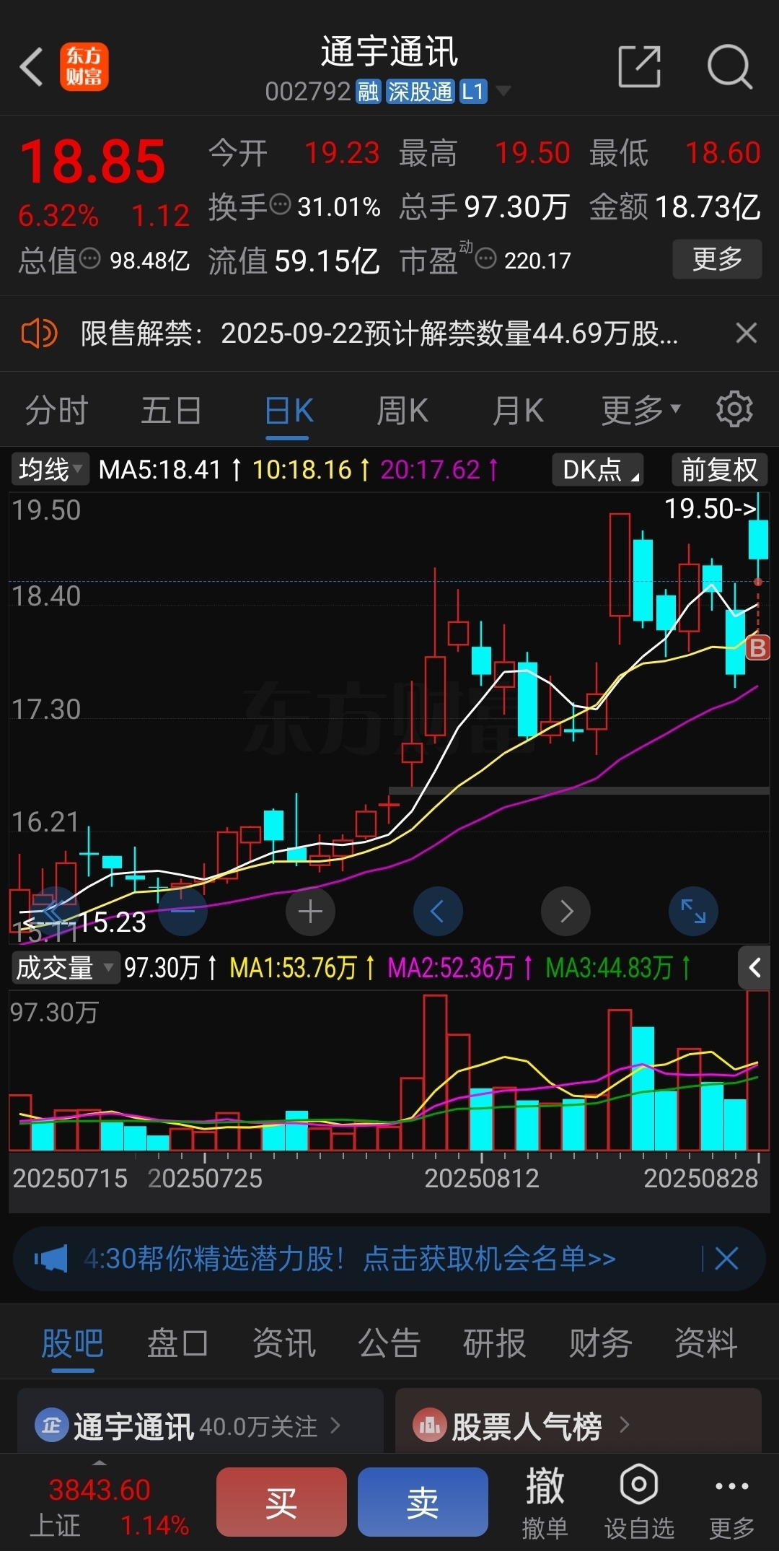Select the 股吧 tab
The image size is (779, 1554).
(x=72, y=1344)
